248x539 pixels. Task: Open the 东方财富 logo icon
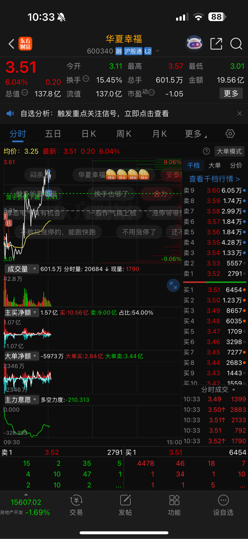[25, 44]
